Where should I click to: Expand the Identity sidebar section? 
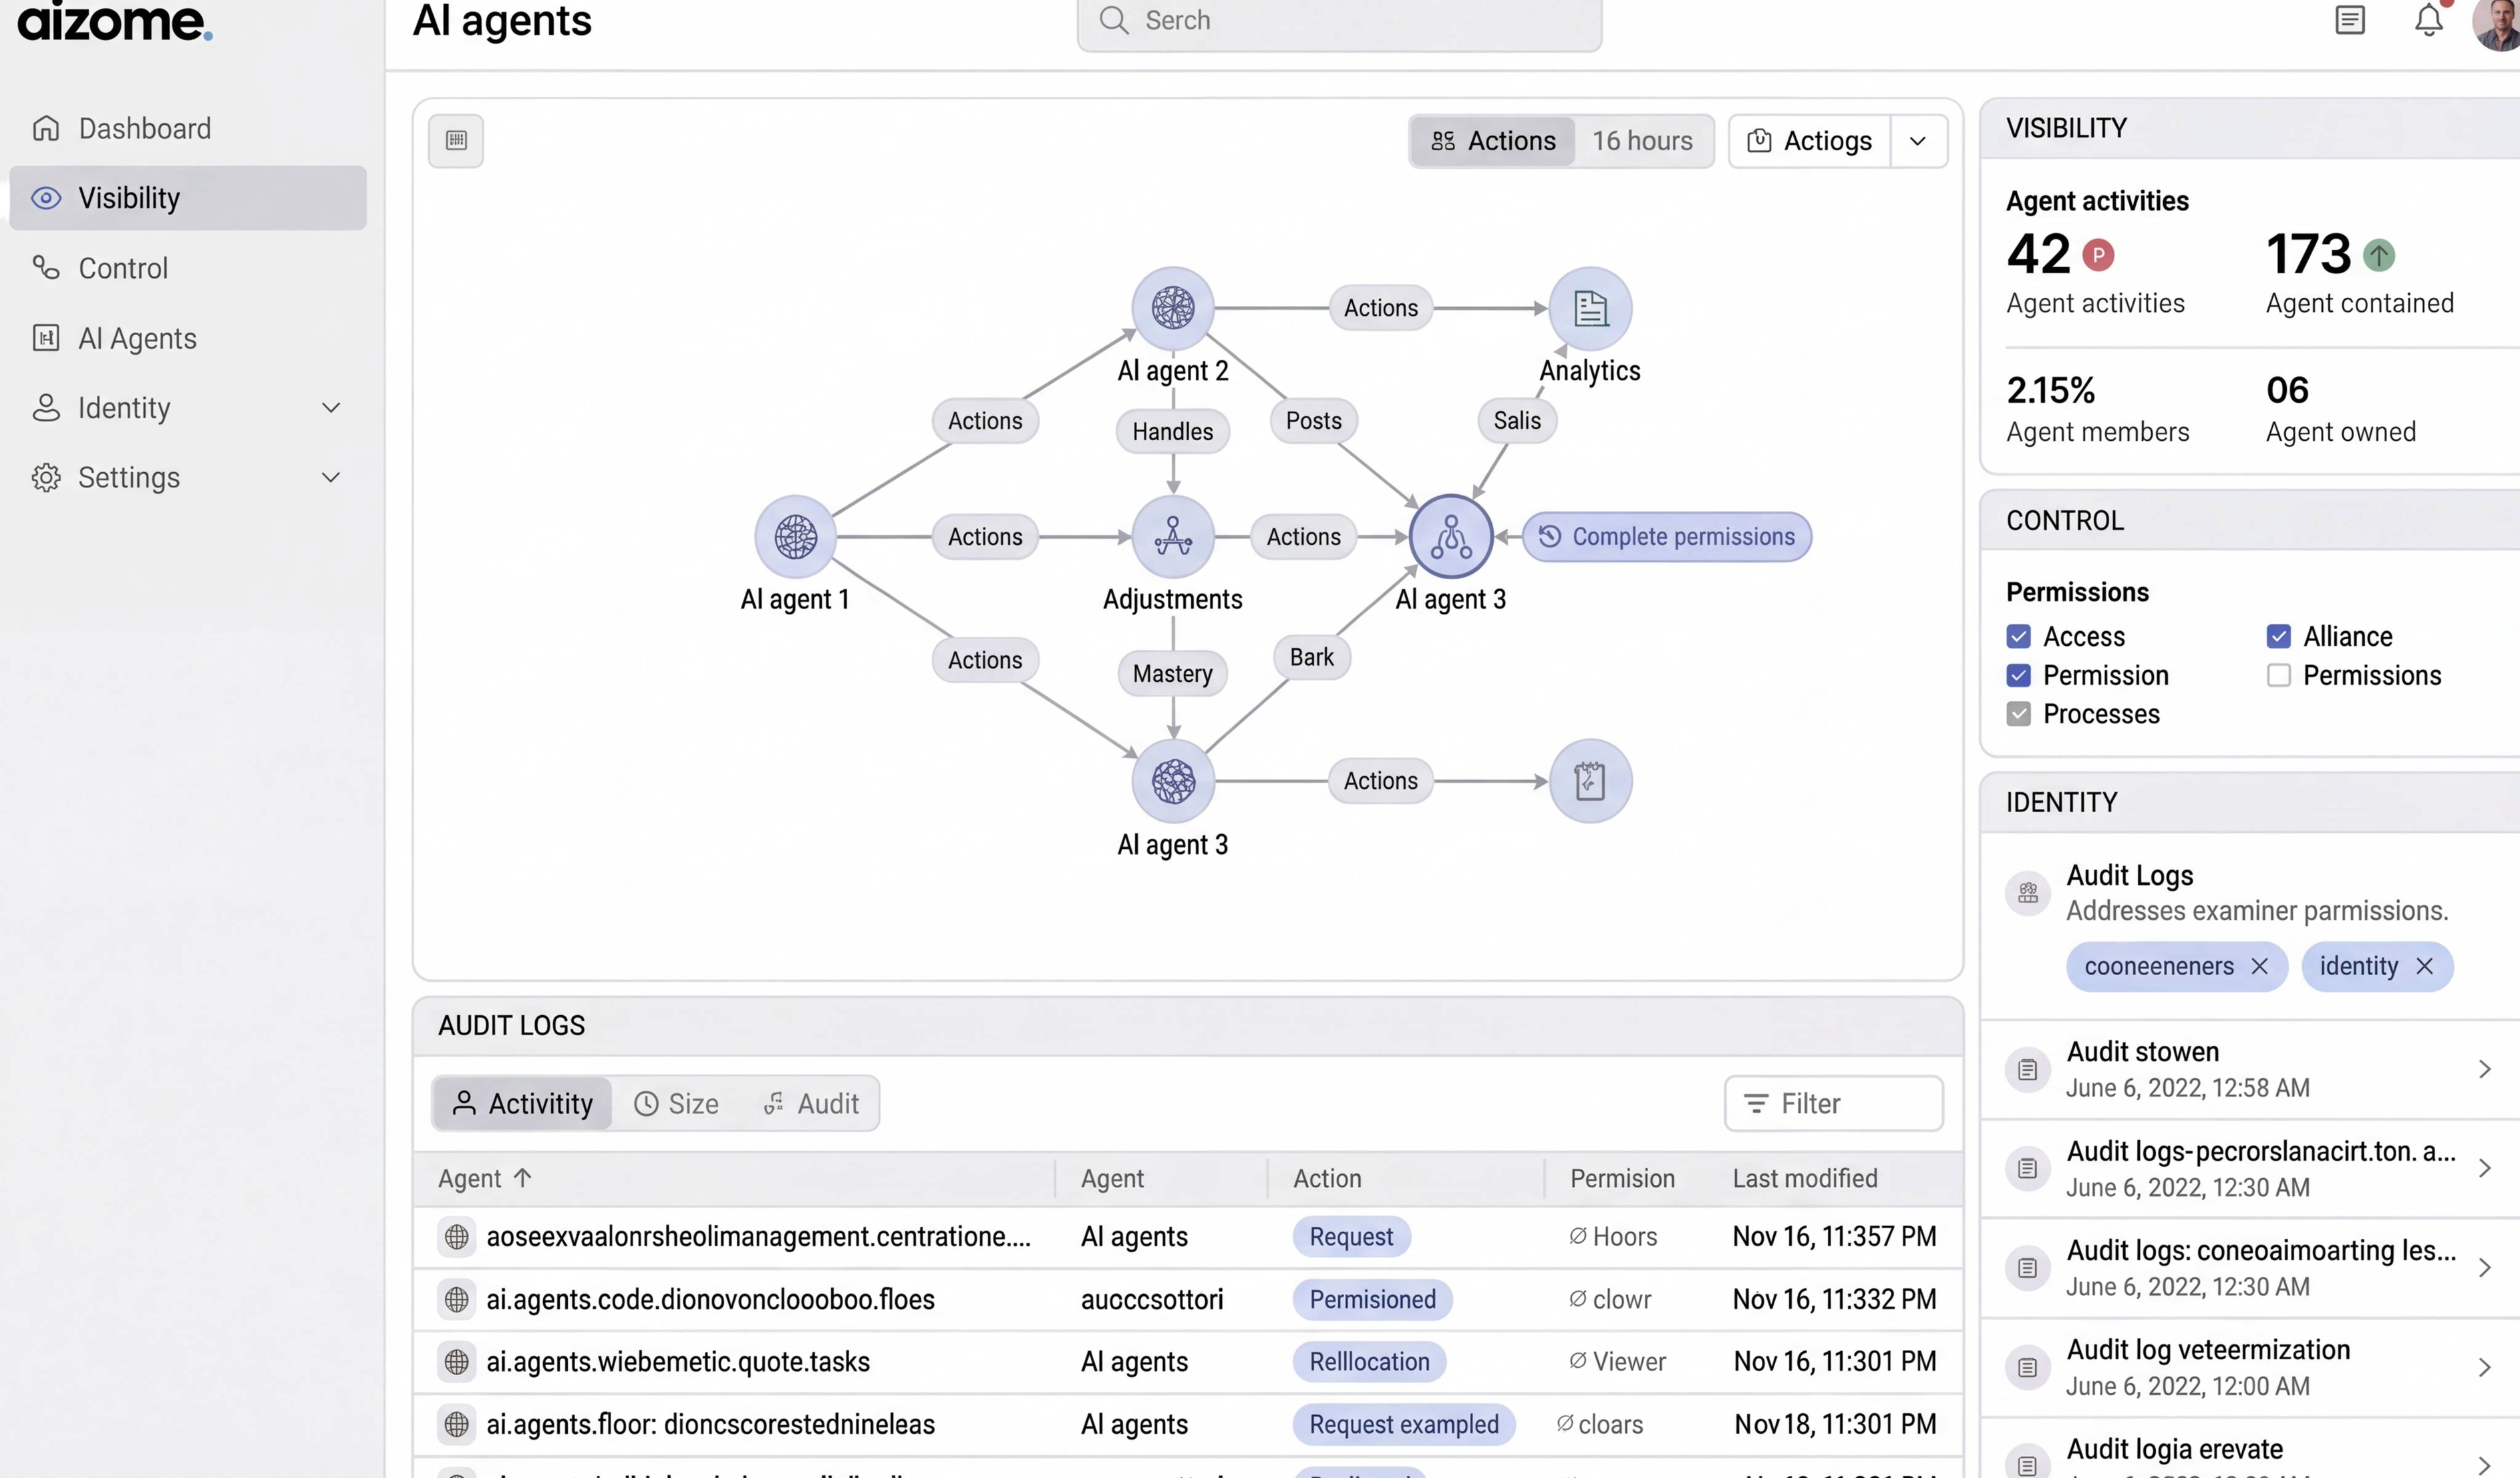[x=331, y=408]
